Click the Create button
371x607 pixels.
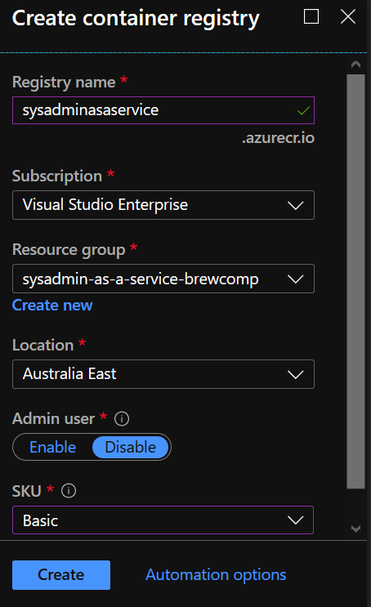[x=61, y=575]
